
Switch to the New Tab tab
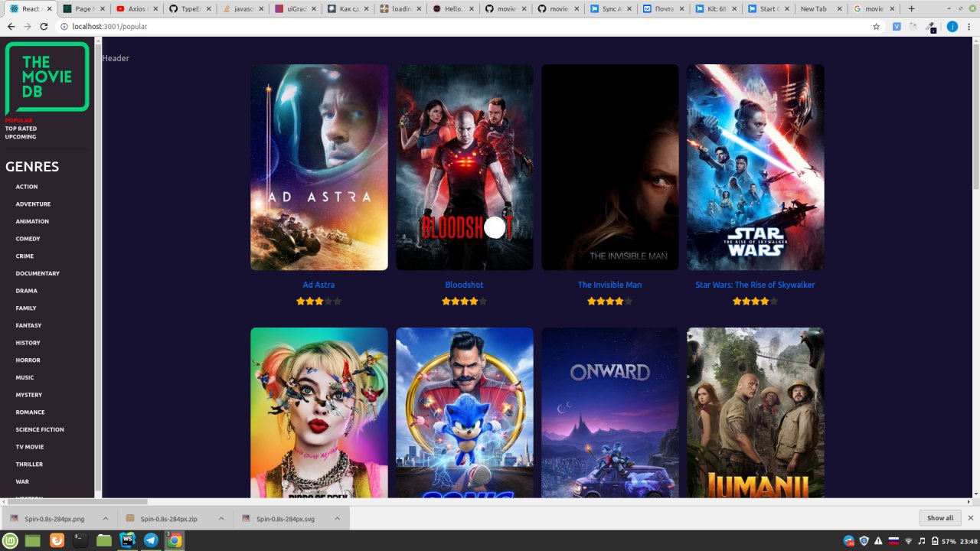(820, 8)
